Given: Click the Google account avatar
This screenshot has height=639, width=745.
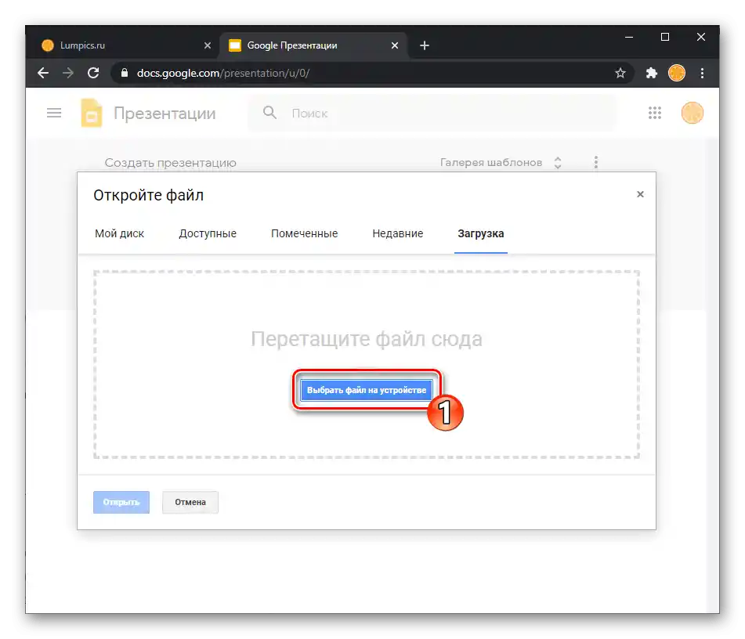Looking at the screenshot, I should [693, 112].
